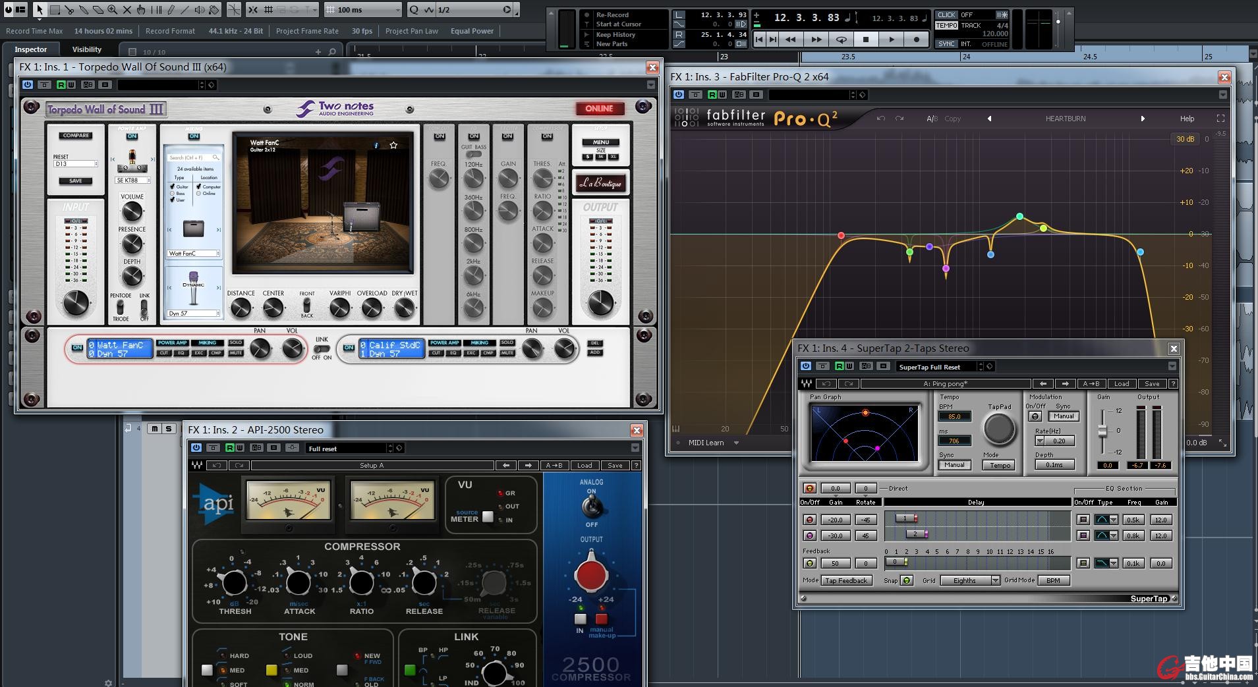The height and width of the screenshot is (687, 1258).
Task: Toggle SYNC button in transport
Action: (947, 43)
